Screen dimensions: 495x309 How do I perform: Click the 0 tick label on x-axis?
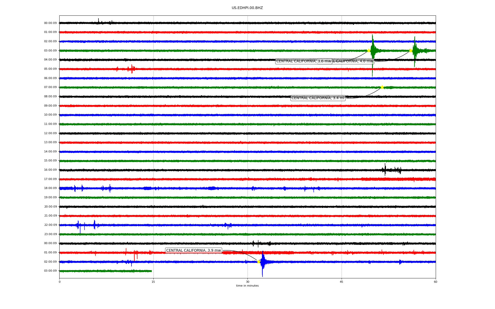click(x=60, y=282)
